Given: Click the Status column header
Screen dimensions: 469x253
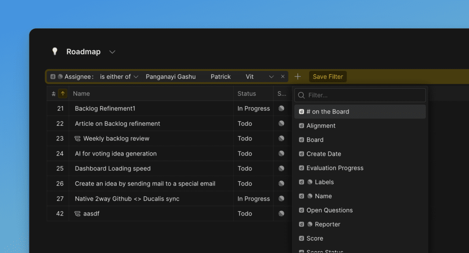Looking at the screenshot, I should tap(246, 93).
